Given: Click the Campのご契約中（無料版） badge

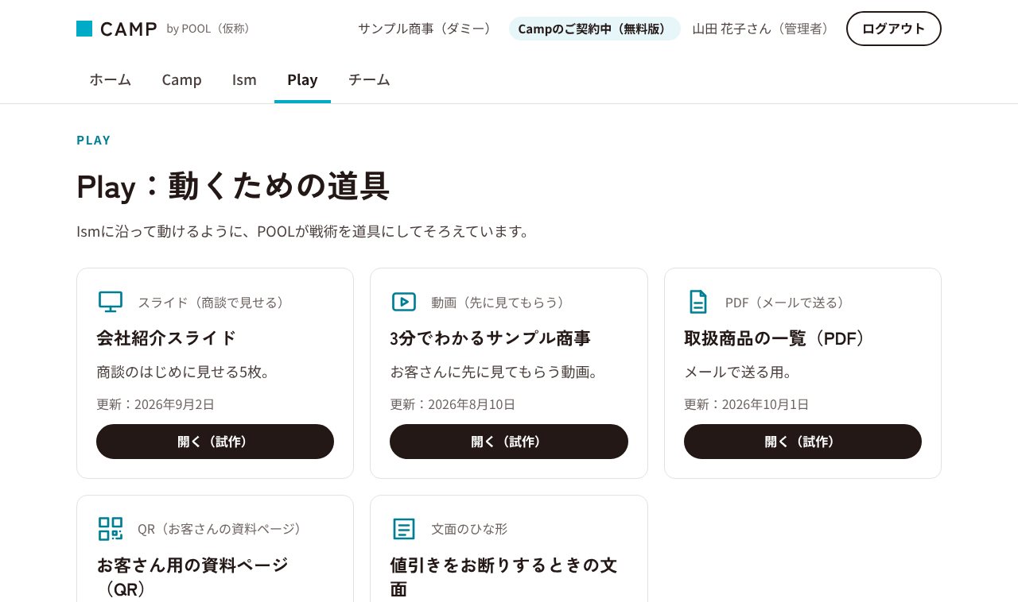Looking at the screenshot, I should coord(595,29).
